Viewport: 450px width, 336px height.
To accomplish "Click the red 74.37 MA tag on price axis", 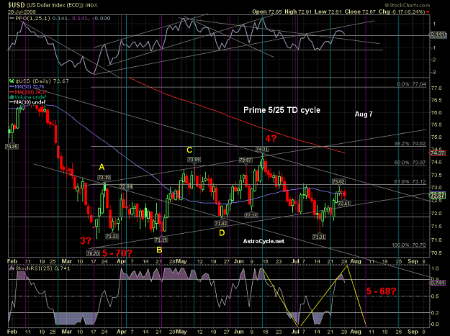I will [438, 153].
